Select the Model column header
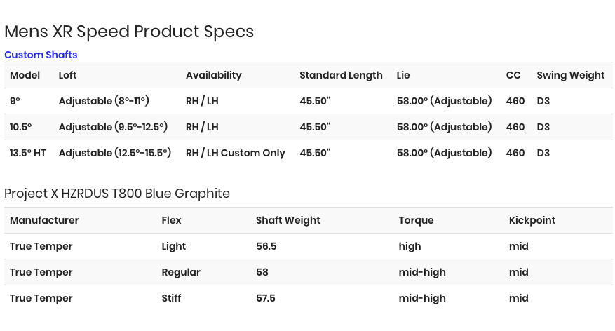Screen dimensions: 615x331 tap(25, 75)
